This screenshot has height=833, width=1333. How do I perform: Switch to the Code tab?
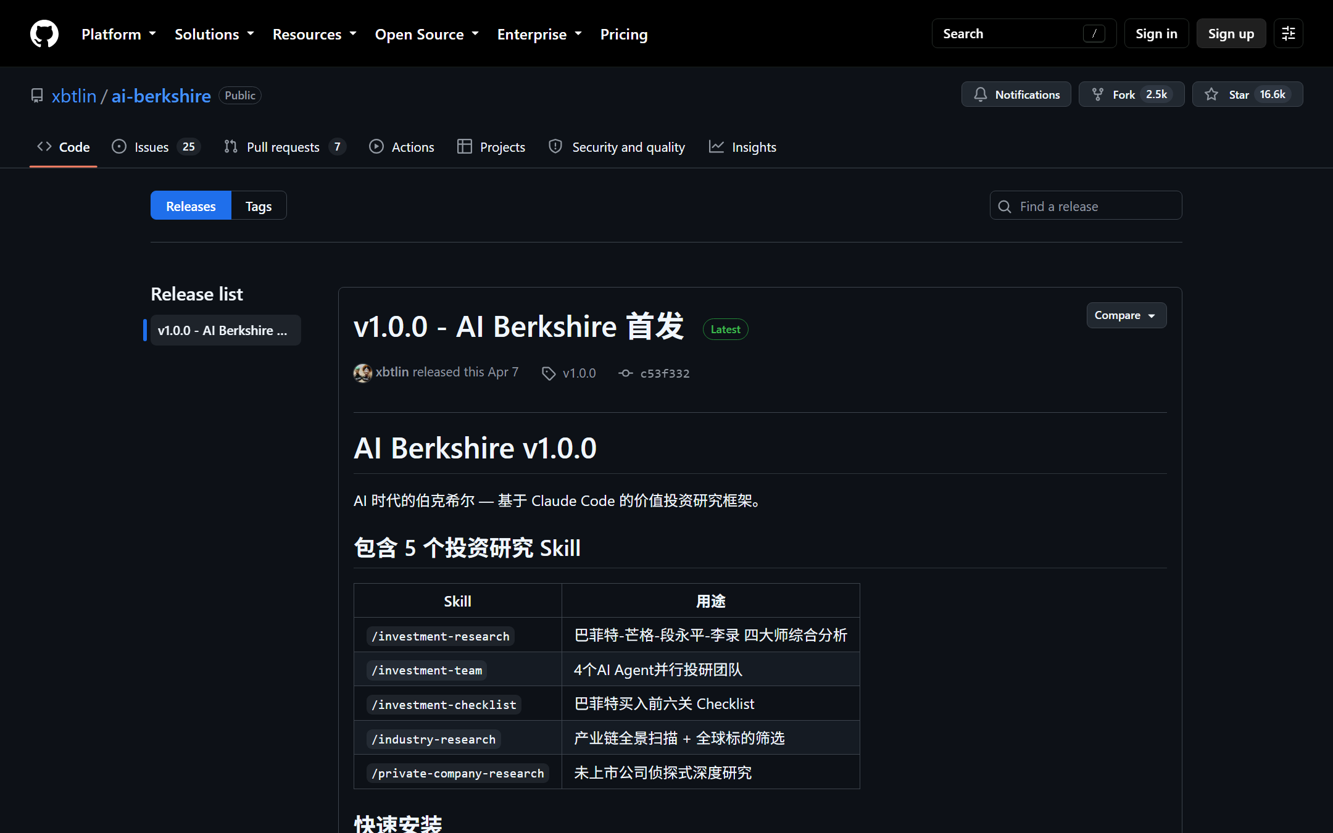coord(64,147)
